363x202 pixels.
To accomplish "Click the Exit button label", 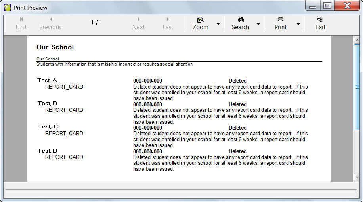I will (x=321, y=27).
